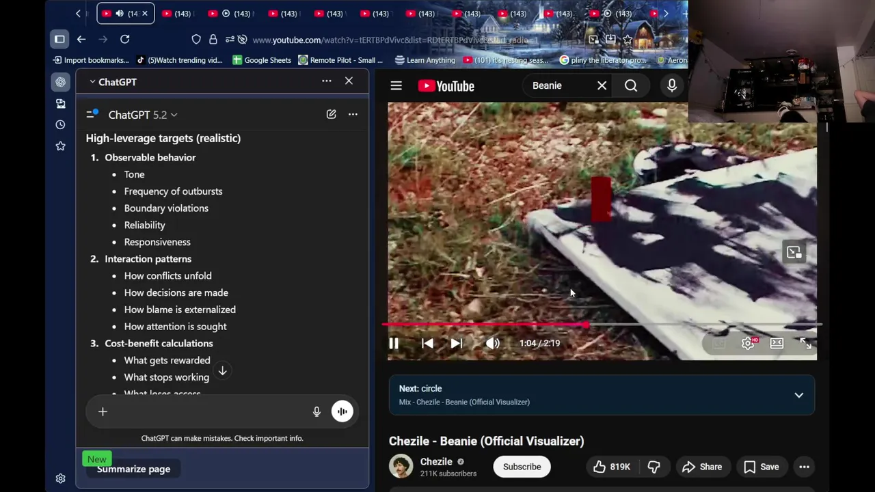Open Import bookmarks bookmark

[91, 60]
